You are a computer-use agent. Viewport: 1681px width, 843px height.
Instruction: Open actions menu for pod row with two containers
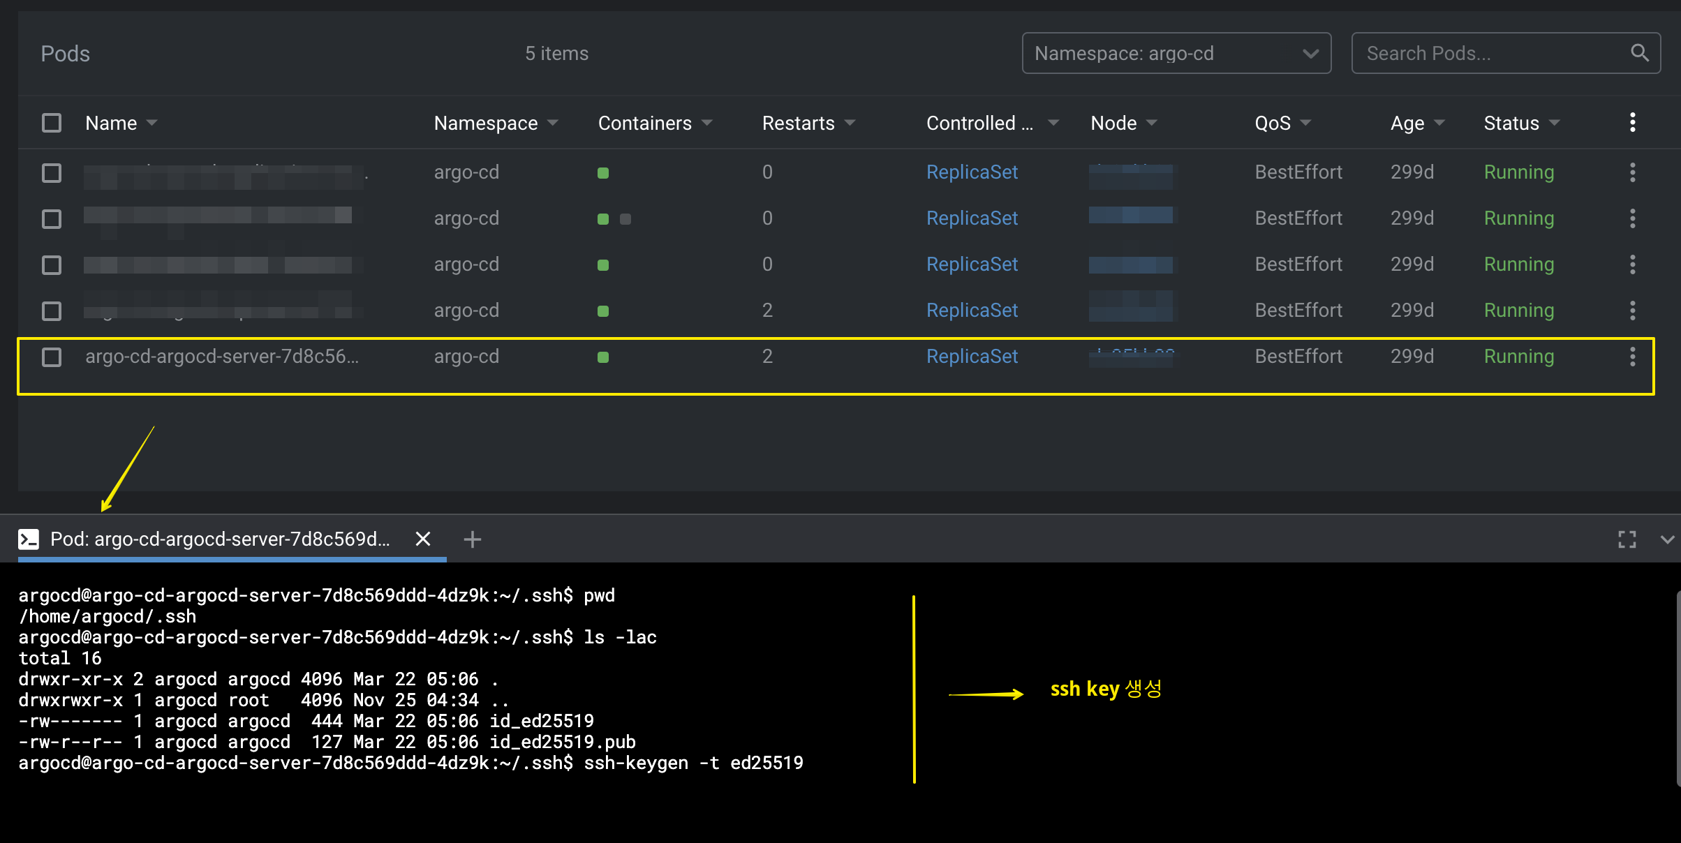(x=1632, y=218)
